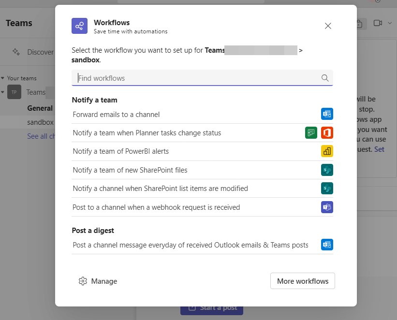Collapse the TP team channel list
The width and height of the screenshot is (397, 320).
pyautogui.click(x=2, y=92)
